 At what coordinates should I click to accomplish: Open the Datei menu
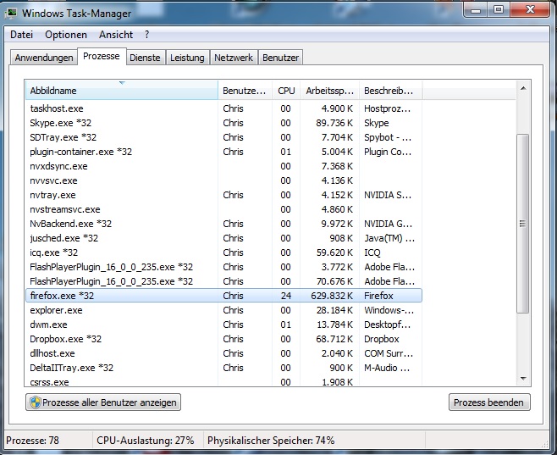click(x=22, y=35)
